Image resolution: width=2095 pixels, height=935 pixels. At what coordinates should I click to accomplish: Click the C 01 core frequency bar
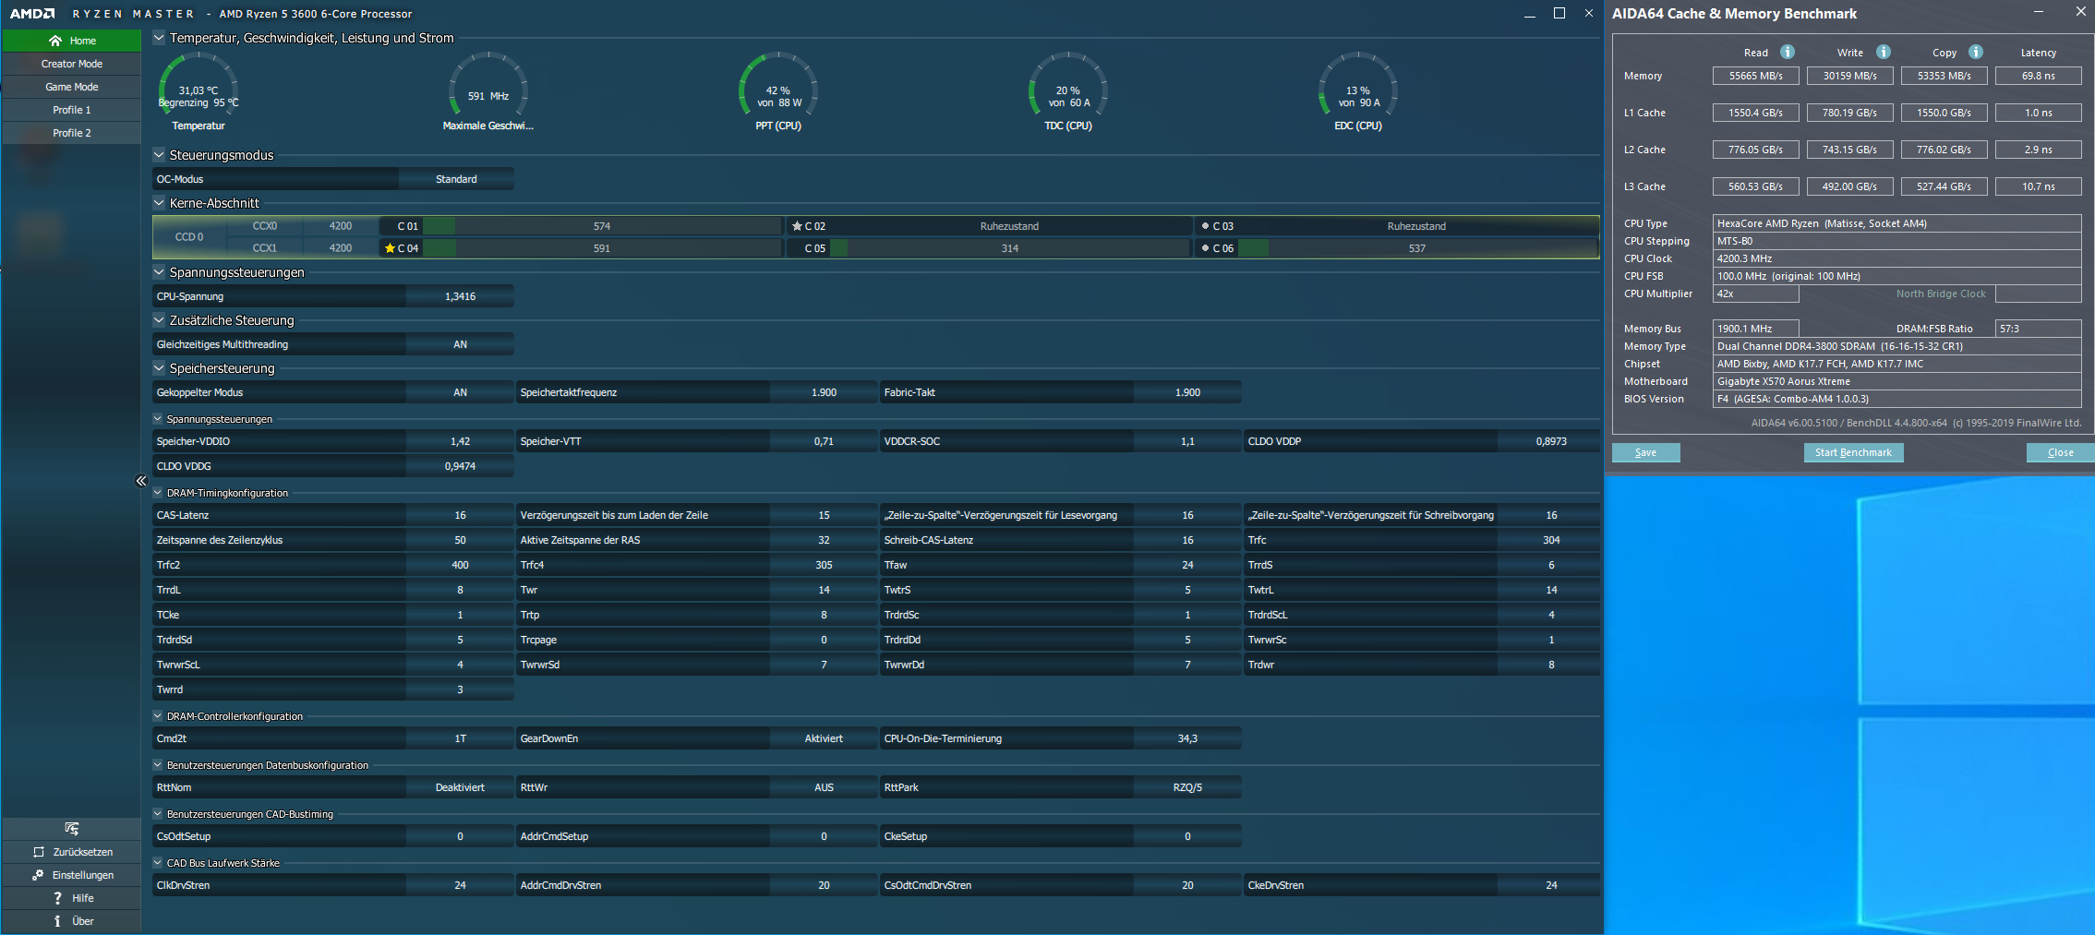(x=602, y=226)
